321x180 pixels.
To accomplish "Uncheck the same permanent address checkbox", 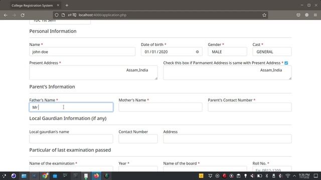I will pos(286,63).
